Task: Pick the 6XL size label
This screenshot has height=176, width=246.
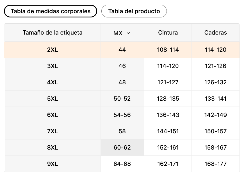Action: click(53, 115)
